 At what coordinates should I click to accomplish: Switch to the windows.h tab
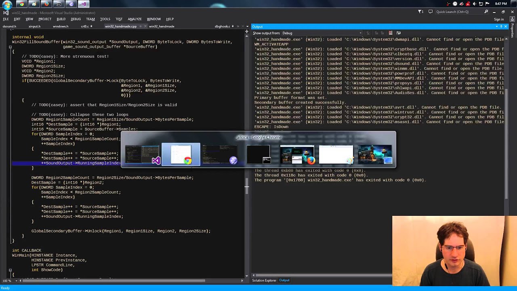[61, 26]
